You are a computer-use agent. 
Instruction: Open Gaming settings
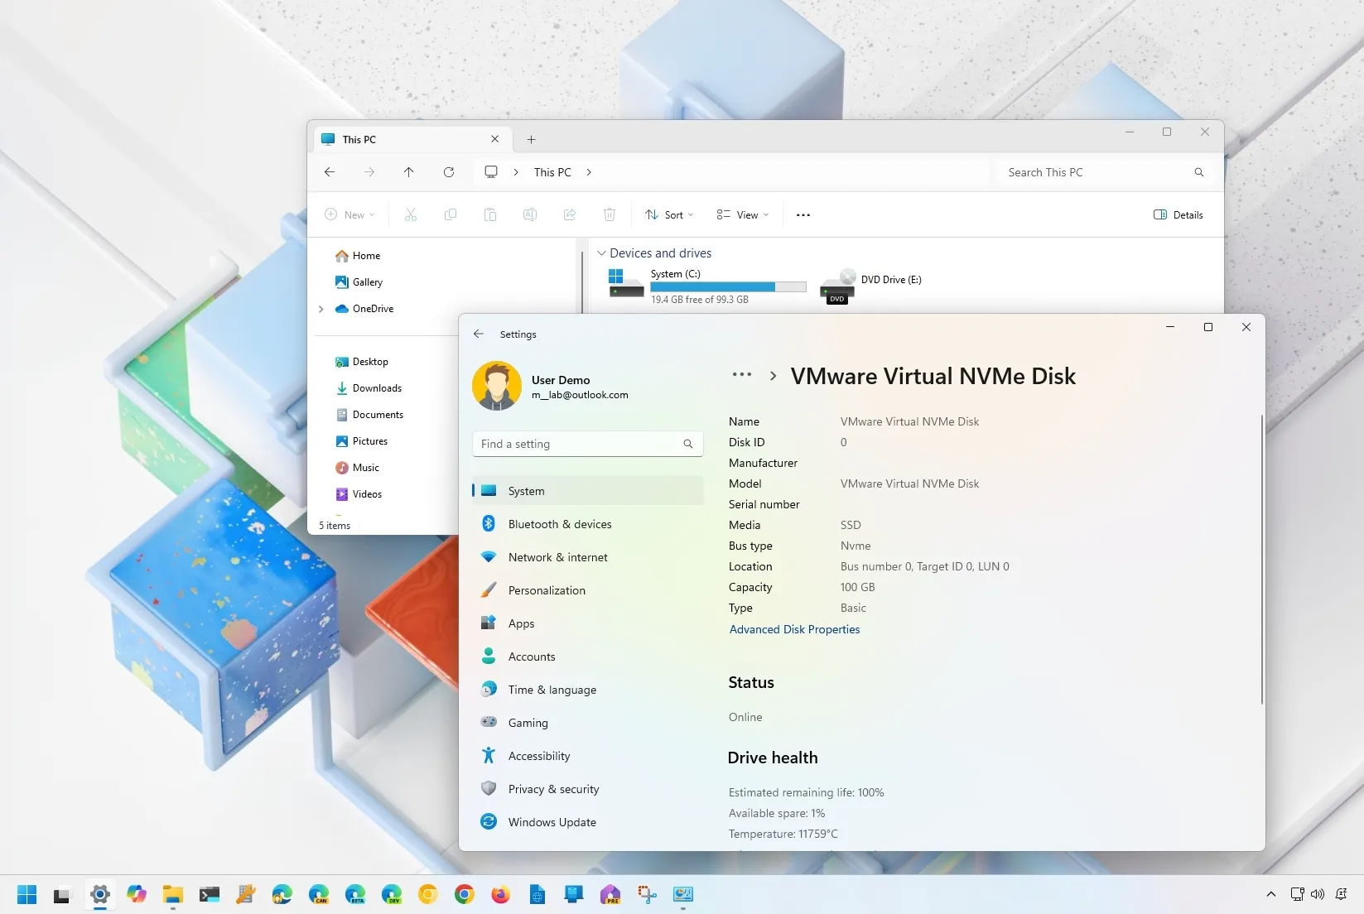pos(588,723)
